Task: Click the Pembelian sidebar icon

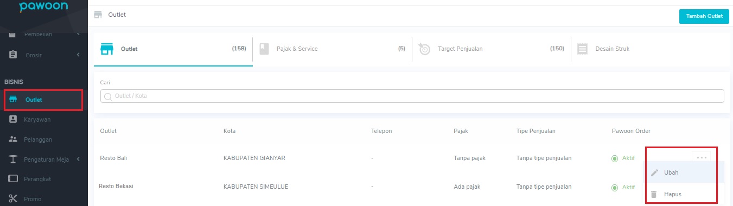Action: pyautogui.click(x=13, y=35)
